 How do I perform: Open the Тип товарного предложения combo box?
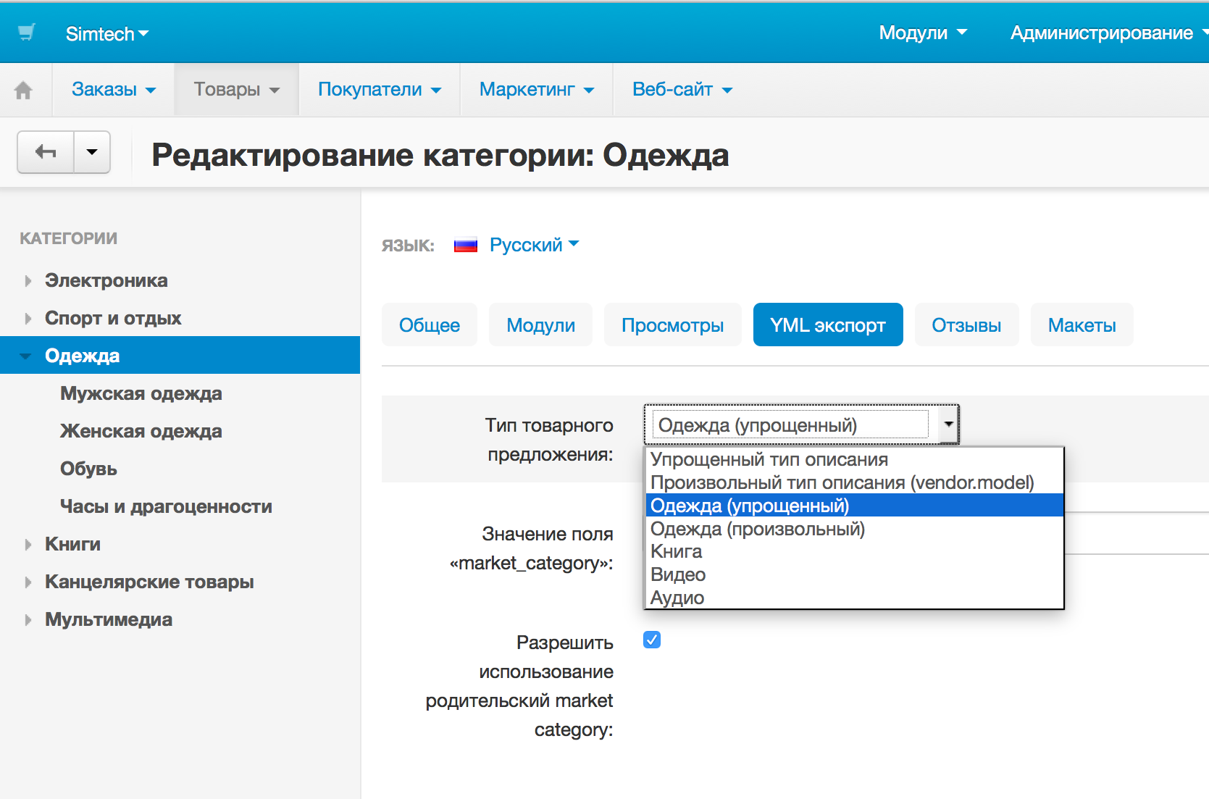point(801,424)
